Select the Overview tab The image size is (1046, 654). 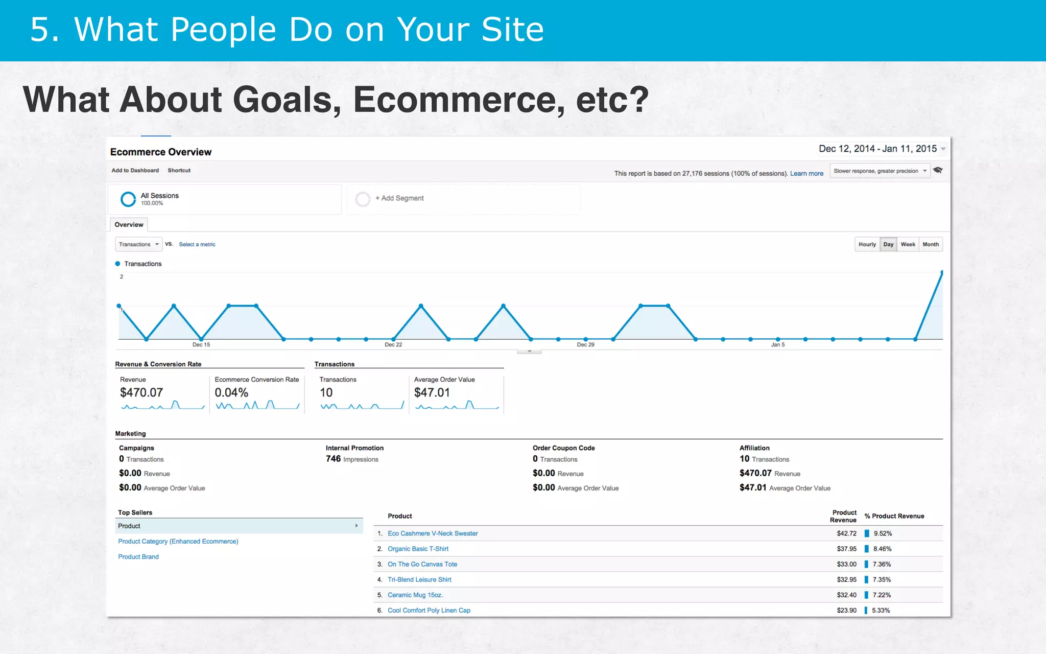[x=129, y=225]
